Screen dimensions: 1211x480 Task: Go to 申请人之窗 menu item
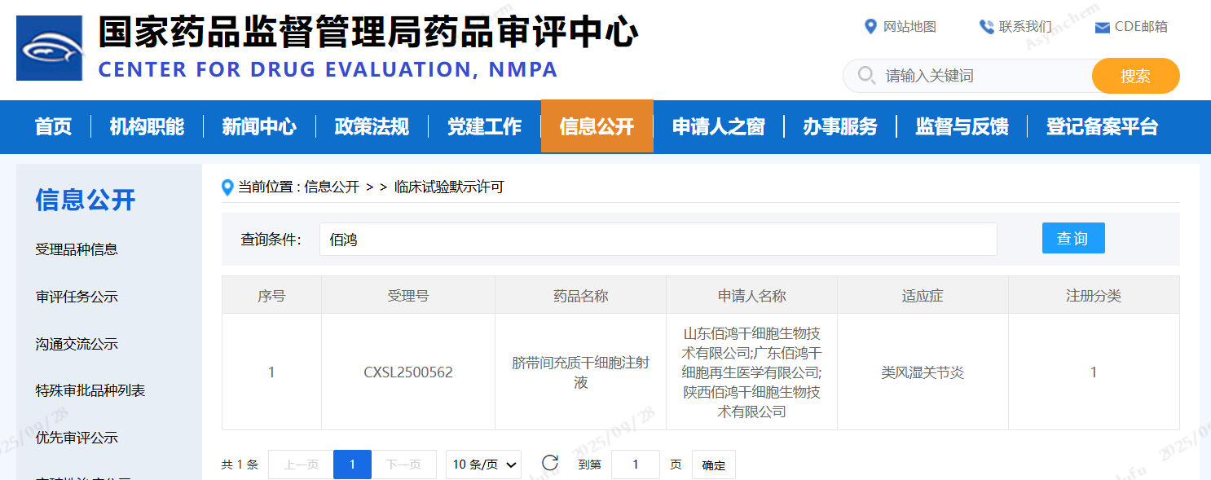coord(718,126)
